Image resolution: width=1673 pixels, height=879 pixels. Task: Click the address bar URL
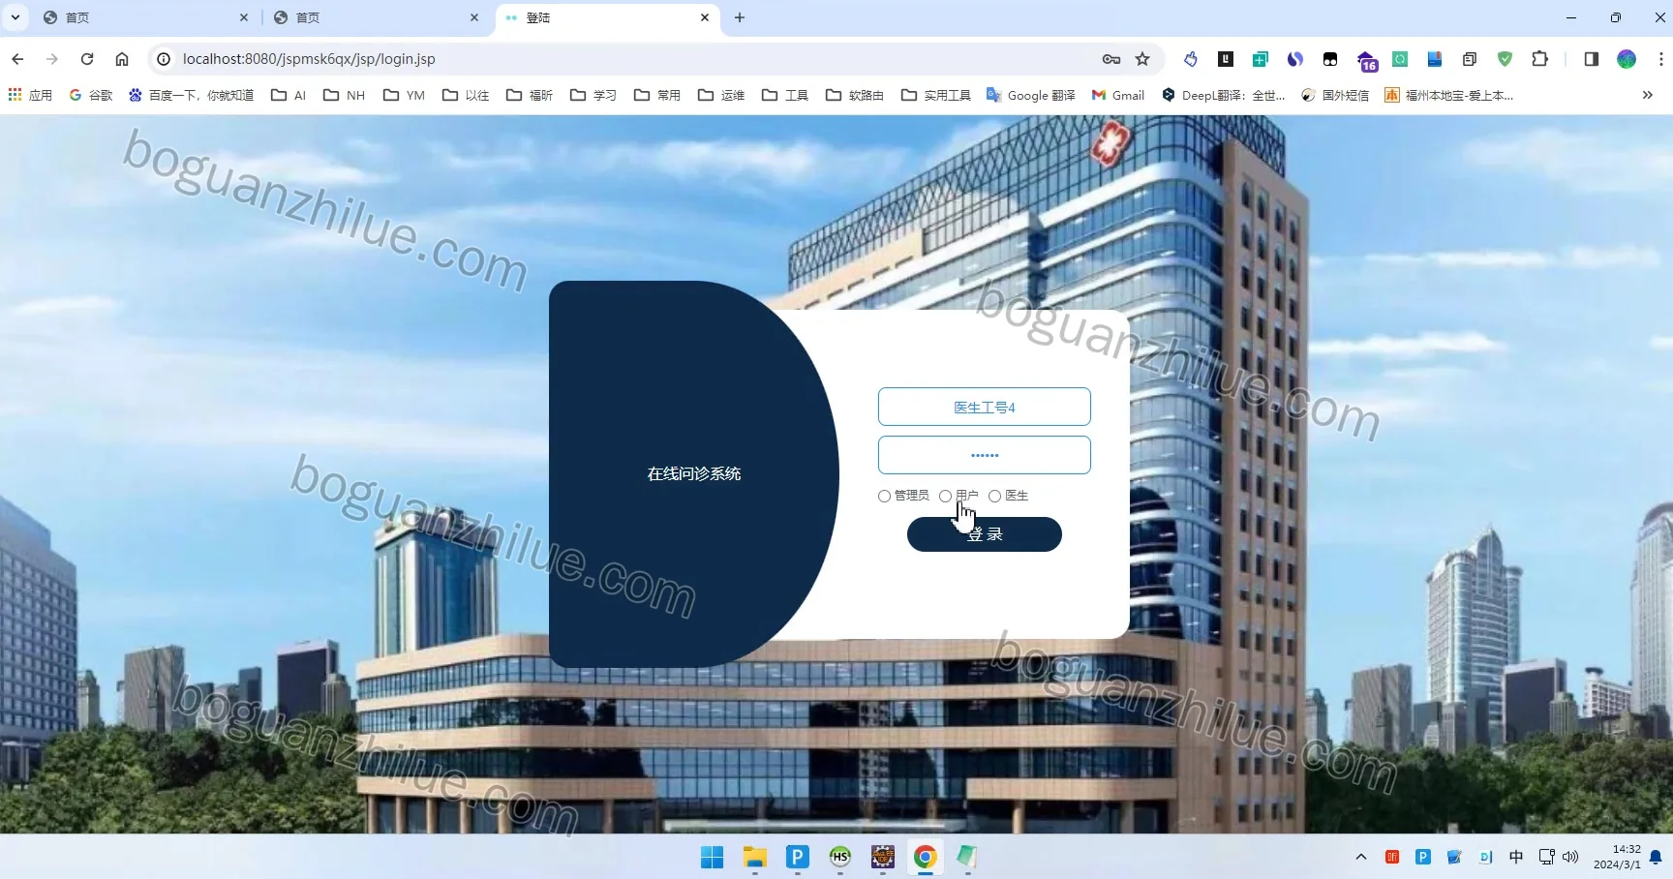point(309,59)
